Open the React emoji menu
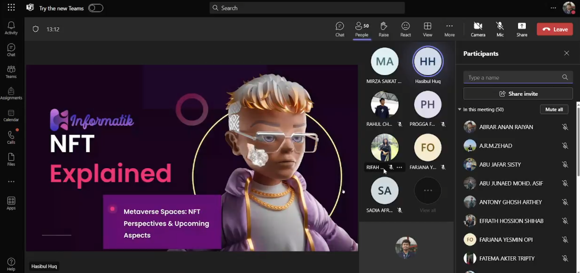 point(405,29)
